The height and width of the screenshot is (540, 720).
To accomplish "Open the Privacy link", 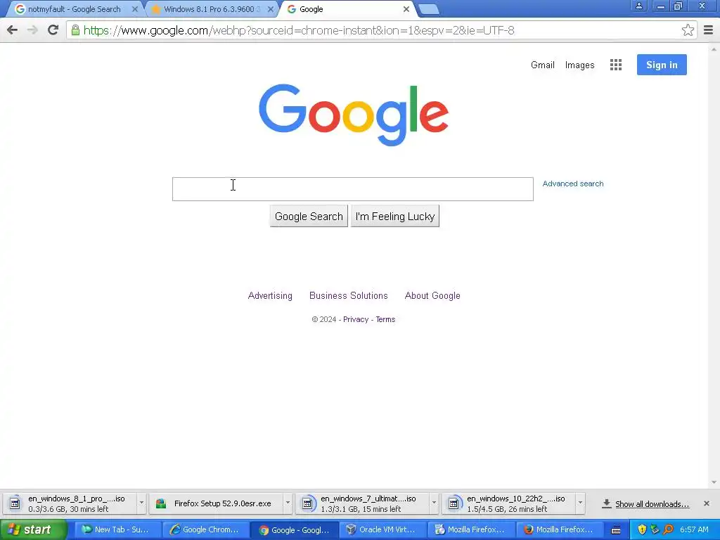I will [x=355, y=320].
